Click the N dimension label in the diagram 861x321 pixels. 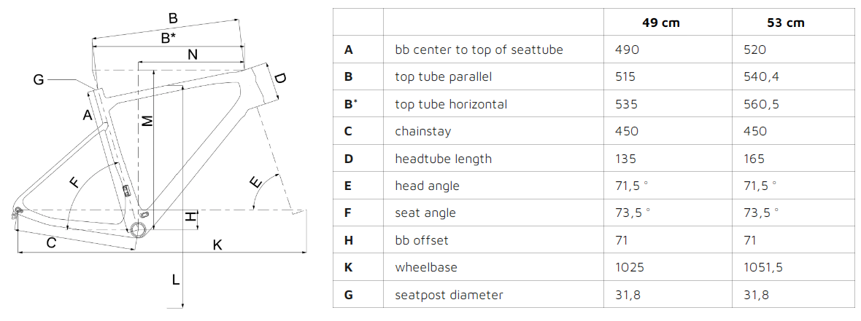pyautogui.click(x=192, y=55)
